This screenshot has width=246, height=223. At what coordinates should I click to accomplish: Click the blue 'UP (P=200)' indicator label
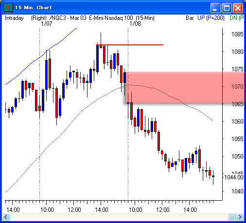coord(211,18)
